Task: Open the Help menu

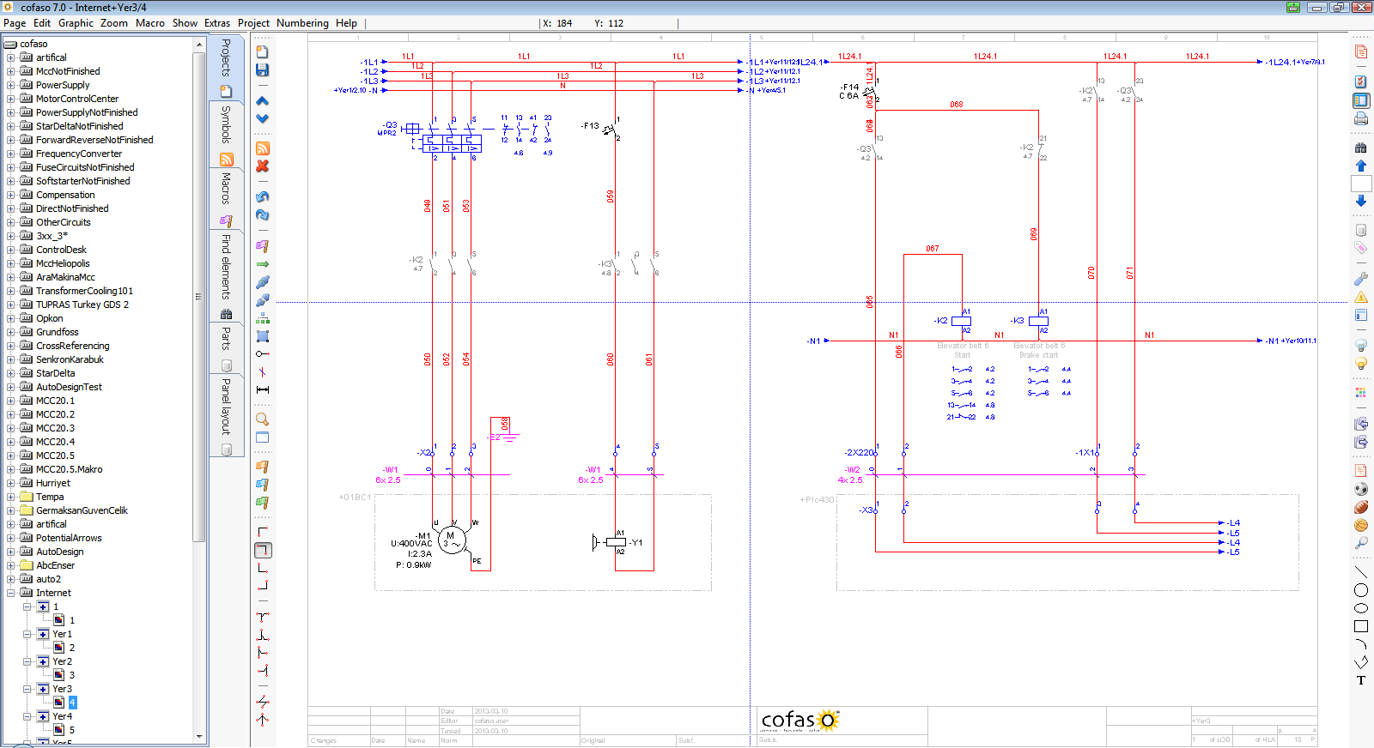Action: [346, 23]
